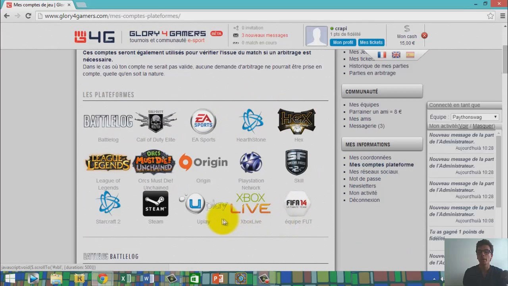Show activity via the Voir link
The image size is (508, 286).
(463, 126)
